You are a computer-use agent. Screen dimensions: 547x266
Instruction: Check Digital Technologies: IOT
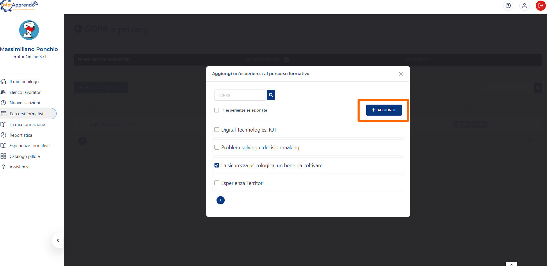[x=217, y=130]
